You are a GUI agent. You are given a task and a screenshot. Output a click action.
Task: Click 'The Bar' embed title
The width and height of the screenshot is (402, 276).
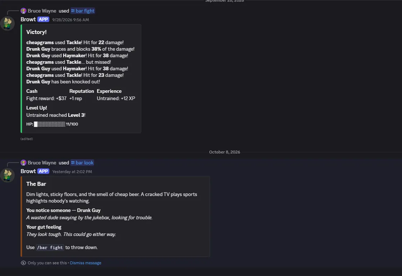click(36, 184)
